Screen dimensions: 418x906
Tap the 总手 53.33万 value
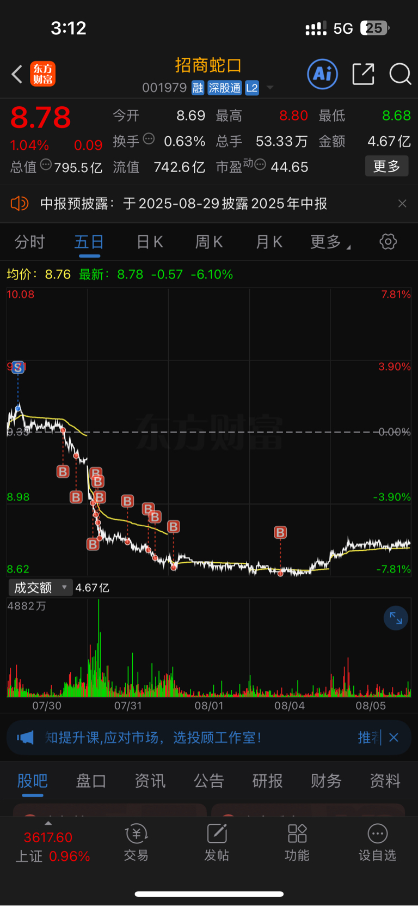281,141
